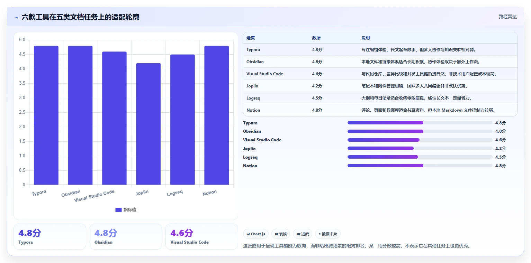Viewport: 531px width, 263px height.
Task: Click the 说明 column header
Action: click(366, 38)
